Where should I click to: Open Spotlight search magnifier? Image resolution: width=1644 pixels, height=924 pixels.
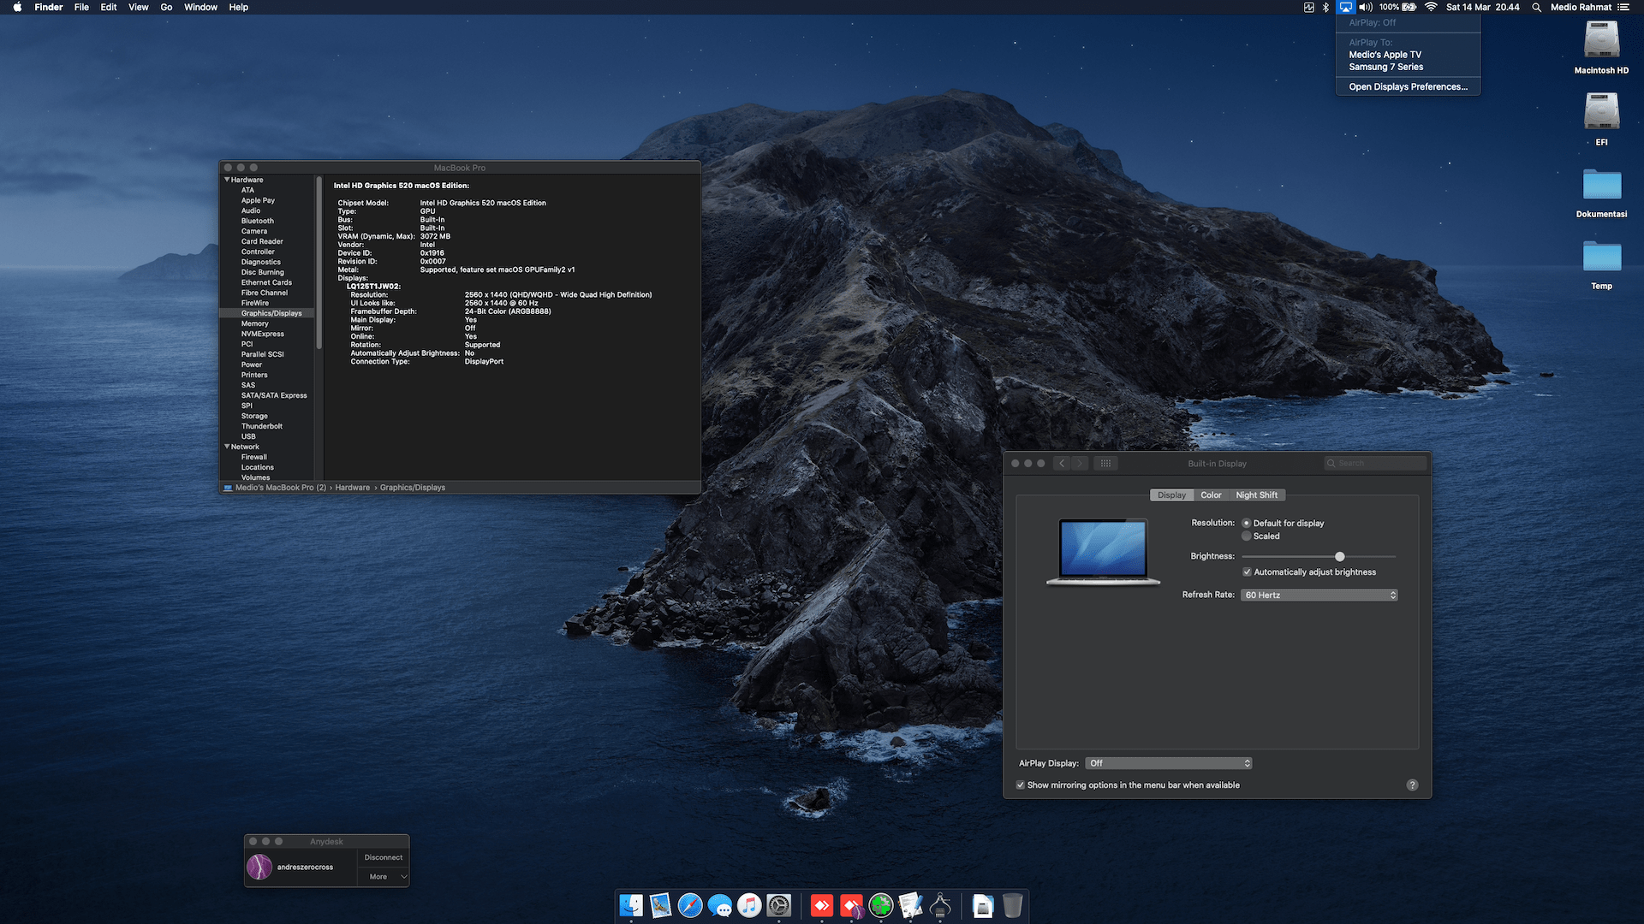1537,7
